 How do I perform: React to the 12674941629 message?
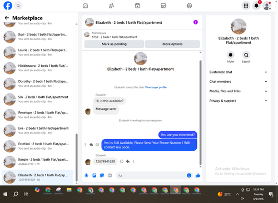[x=122, y=161]
